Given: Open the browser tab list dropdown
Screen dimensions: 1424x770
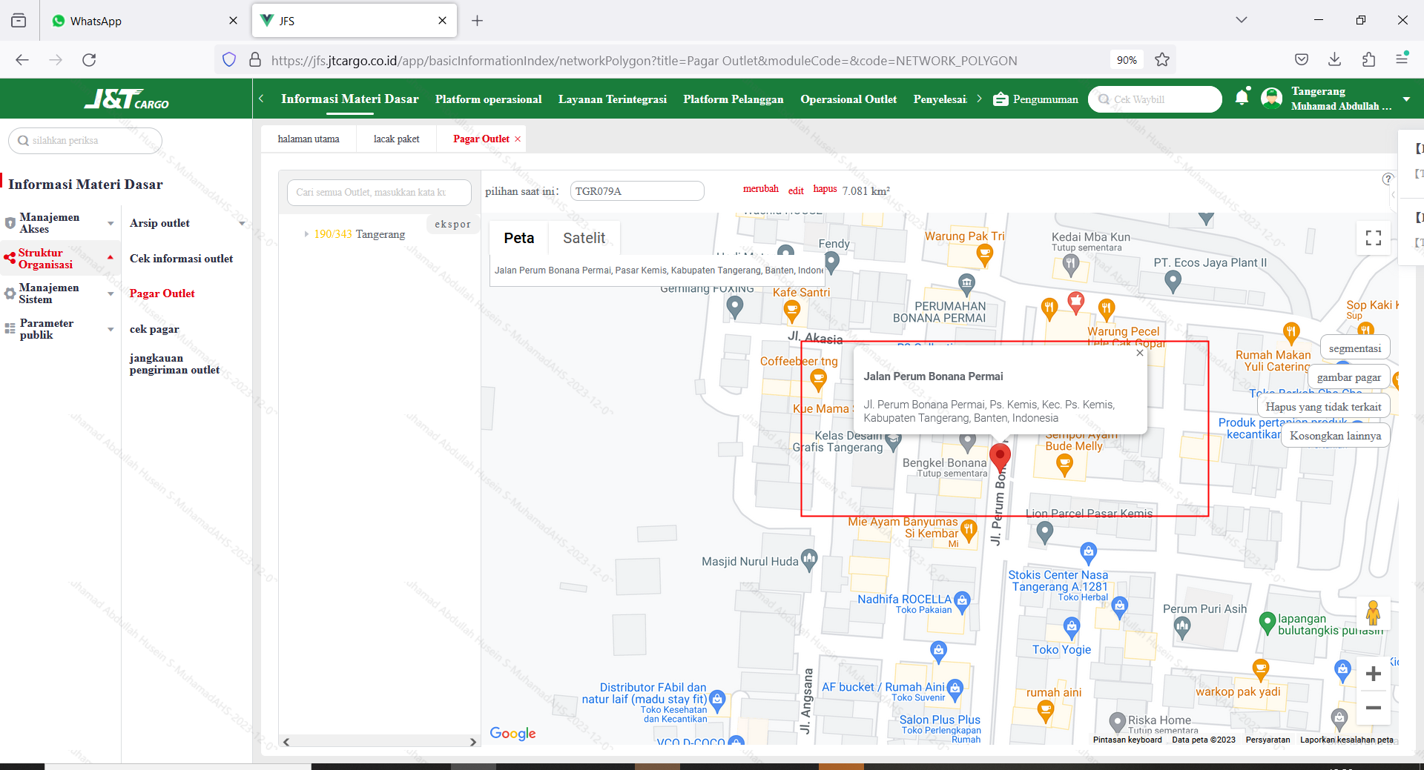Looking at the screenshot, I should pos(1242,20).
